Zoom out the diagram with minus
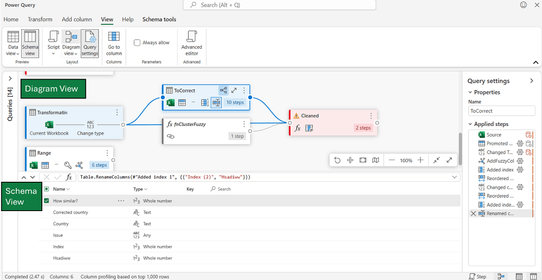Viewport: 542px width, 280px height. tap(392, 160)
